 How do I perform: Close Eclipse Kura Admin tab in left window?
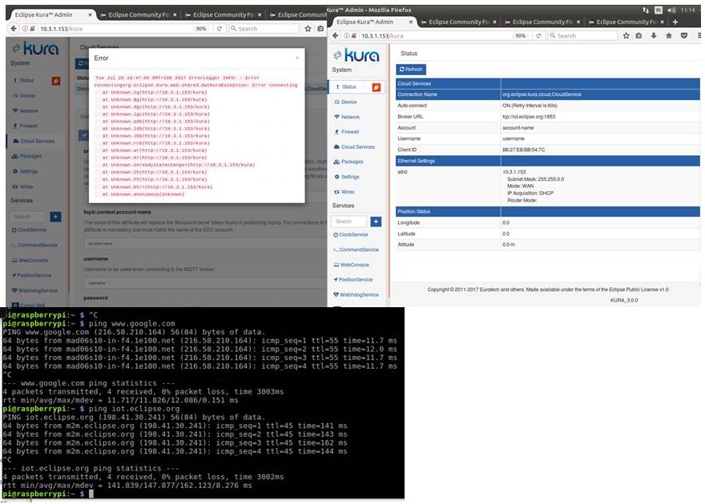[x=90, y=14]
